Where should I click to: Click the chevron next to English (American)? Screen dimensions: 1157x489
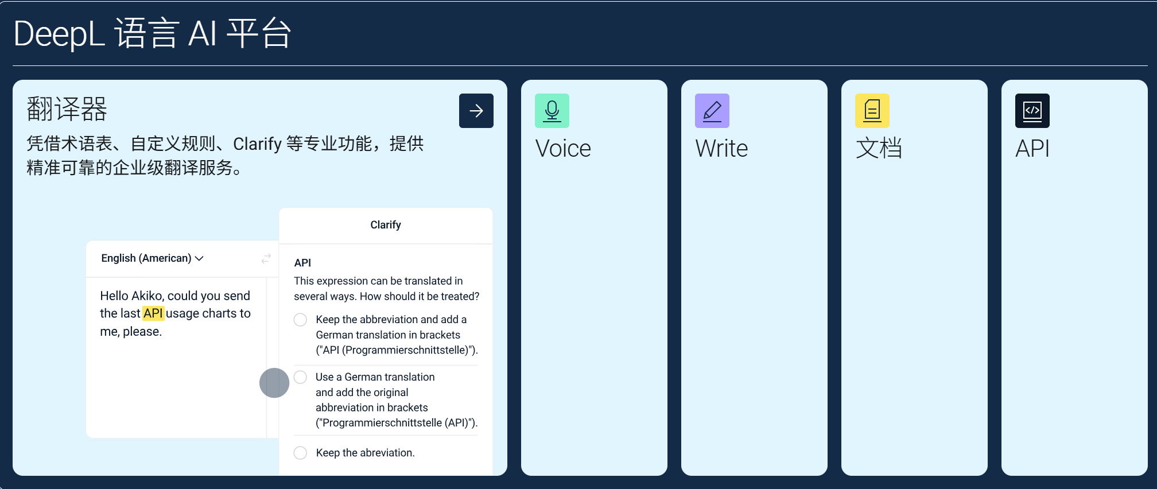click(x=199, y=259)
